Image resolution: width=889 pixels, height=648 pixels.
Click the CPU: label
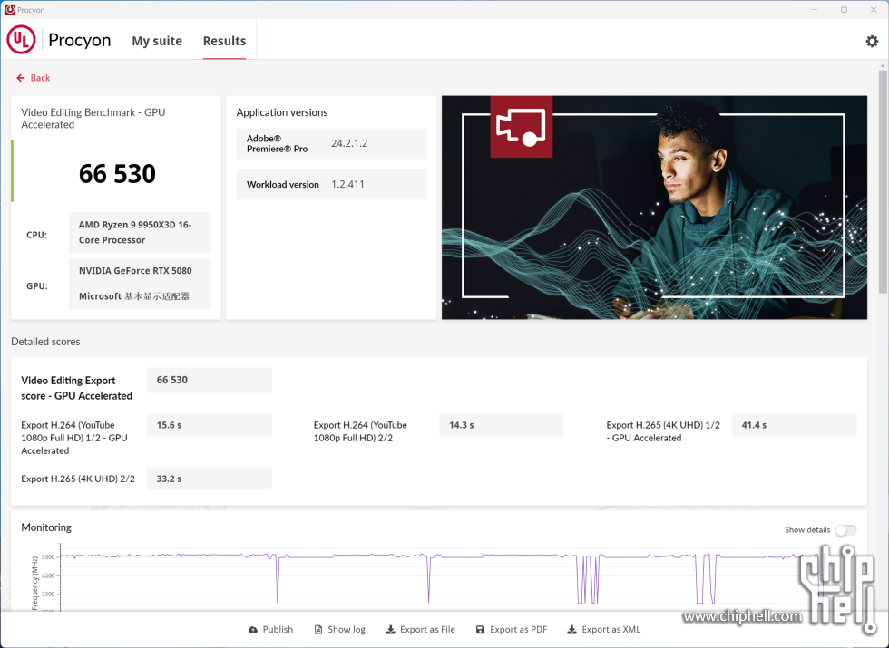click(36, 235)
